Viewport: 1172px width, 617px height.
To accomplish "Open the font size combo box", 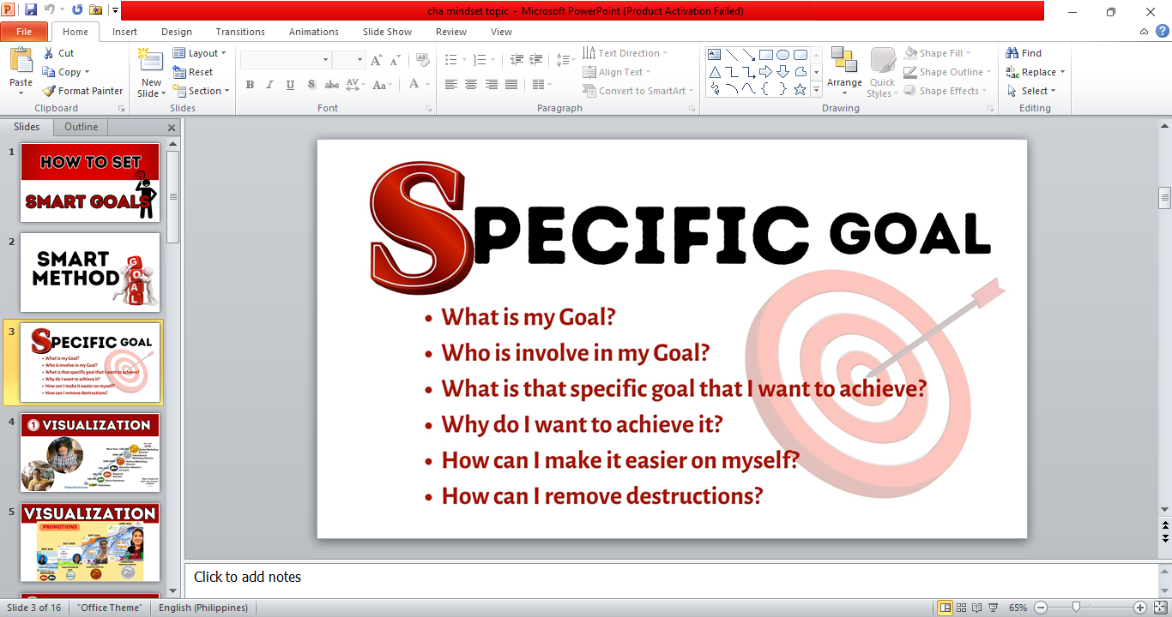I will point(349,60).
